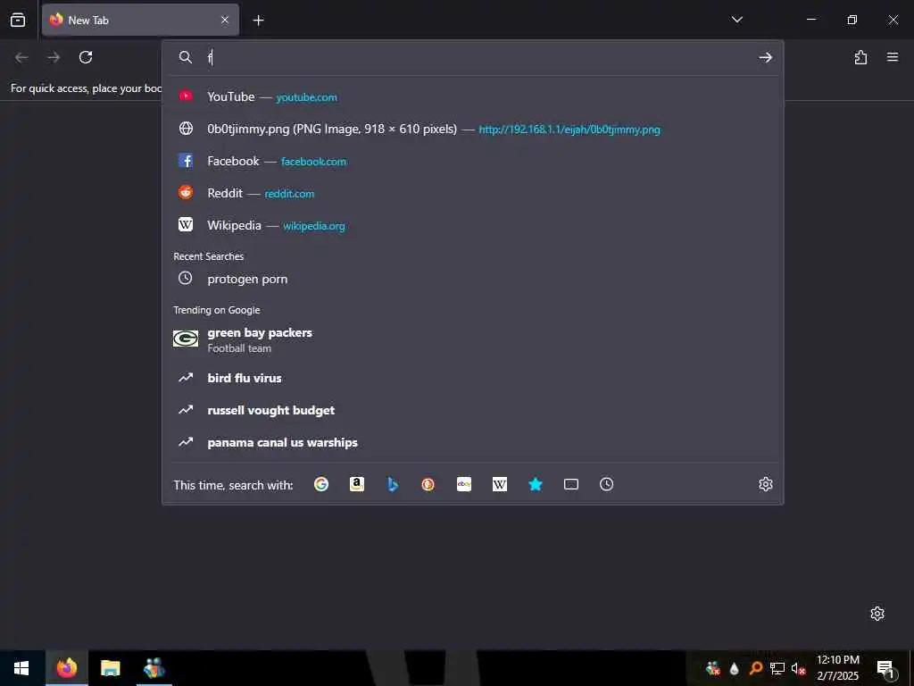Image resolution: width=914 pixels, height=686 pixels.
Task: Open the Reddit suggestion
Action: pyautogui.click(x=473, y=193)
